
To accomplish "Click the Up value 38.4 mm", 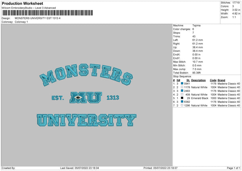I will (x=198, y=47).
